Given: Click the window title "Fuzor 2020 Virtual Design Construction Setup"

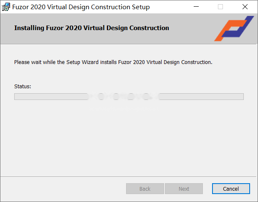Looking at the screenshot, I should tap(81, 7).
